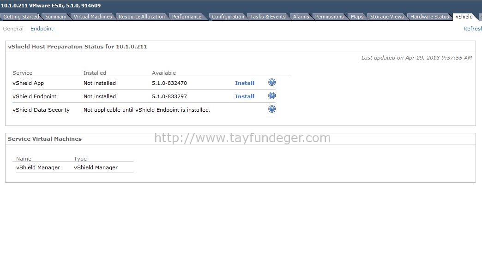
Task: Click the host title 10.1.0.211 VMware ESXi
Action: pos(51,6)
